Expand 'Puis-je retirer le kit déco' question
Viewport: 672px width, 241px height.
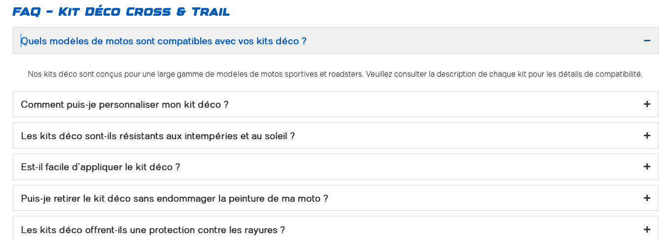175,199
